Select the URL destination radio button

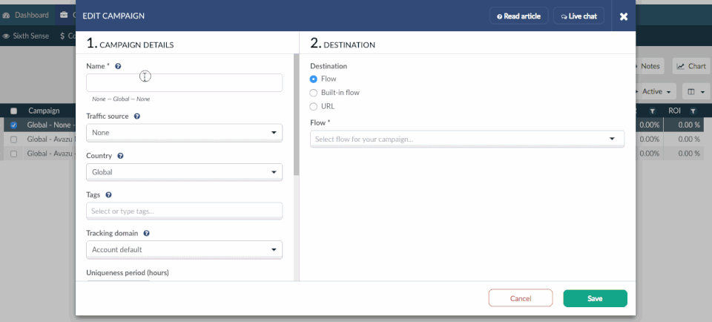point(314,107)
